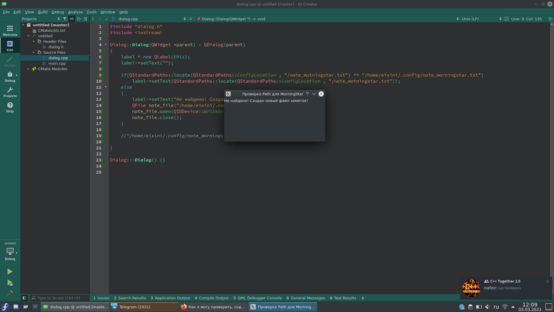
Task: Open the Wi-Fi network tray icon
Action: tap(505, 307)
